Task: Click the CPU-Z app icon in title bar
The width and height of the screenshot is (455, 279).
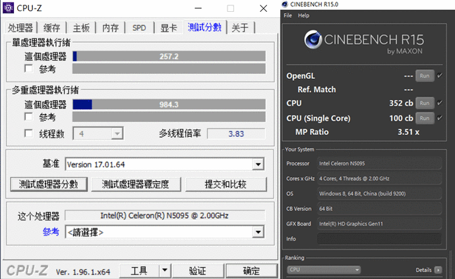Action: 8,8
